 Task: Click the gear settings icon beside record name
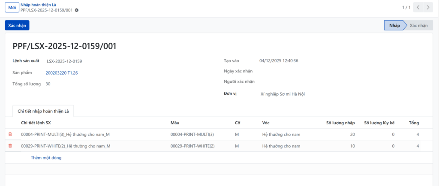pyautogui.click(x=77, y=10)
